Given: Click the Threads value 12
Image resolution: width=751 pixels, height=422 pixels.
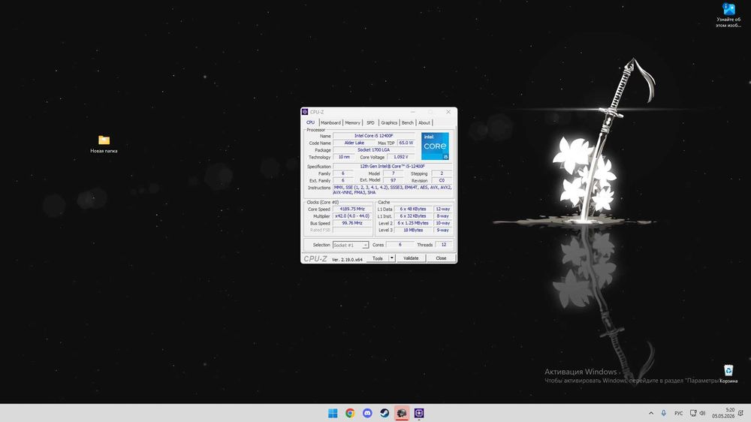Looking at the screenshot, I should click(444, 245).
